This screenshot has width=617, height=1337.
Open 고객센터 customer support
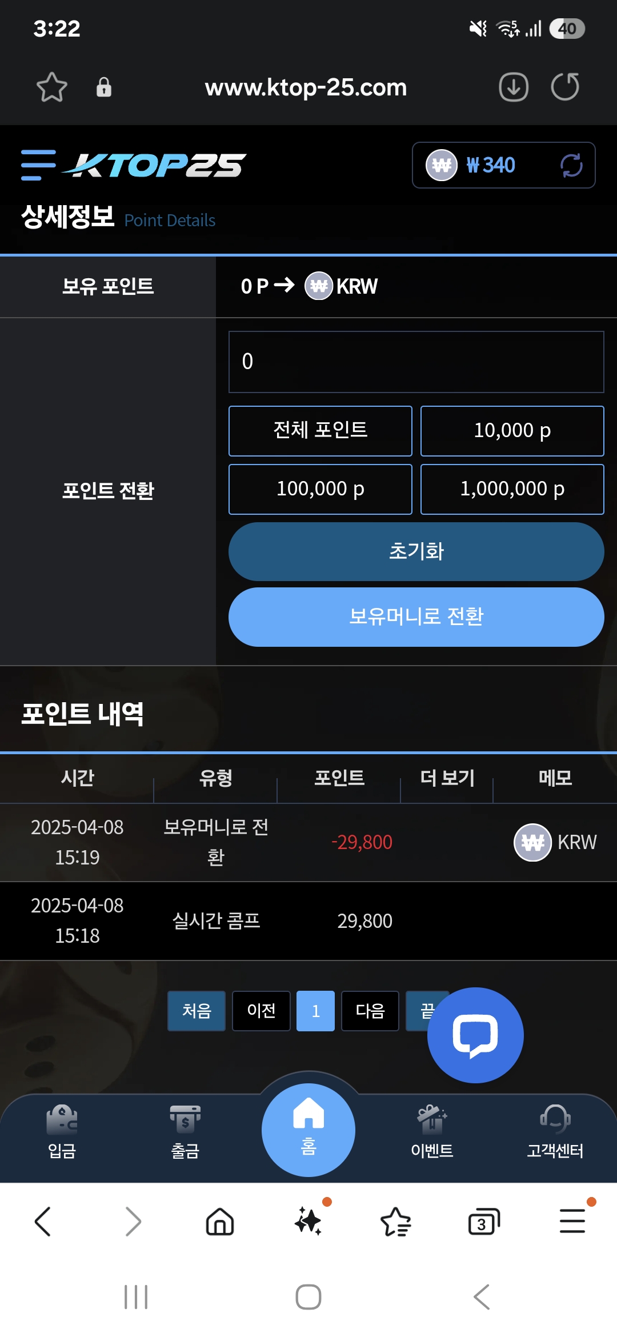(x=555, y=1131)
